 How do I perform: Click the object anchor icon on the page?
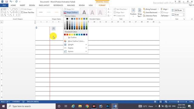(36, 28)
